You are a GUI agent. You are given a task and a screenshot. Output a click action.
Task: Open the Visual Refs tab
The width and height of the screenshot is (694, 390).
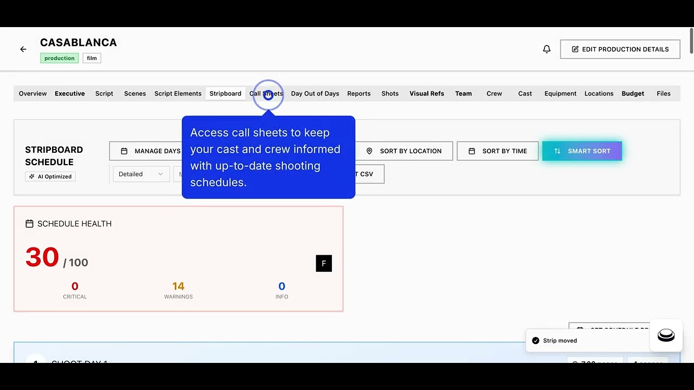(427, 94)
